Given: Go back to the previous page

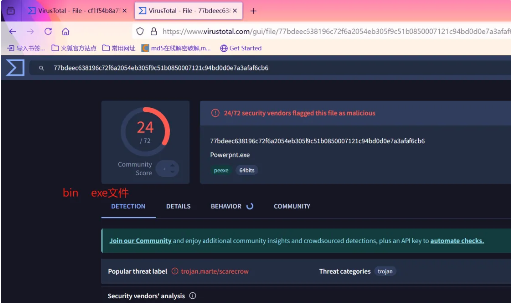Looking at the screenshot, I should point(13,32).
